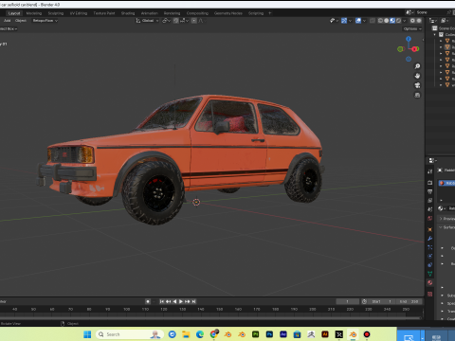Jump to the timeline end frame
Screen dimensions: 455x341
tap(193, 301)
